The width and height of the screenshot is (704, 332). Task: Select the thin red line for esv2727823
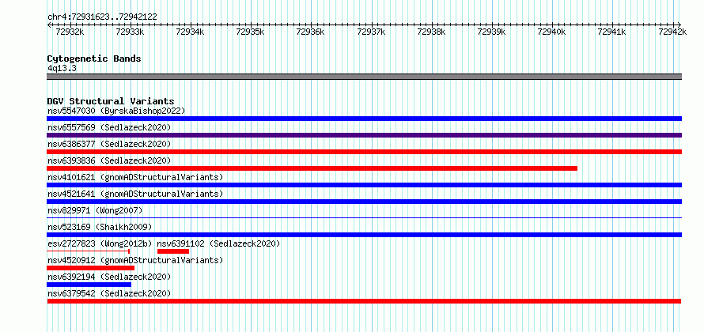coord(89,251)
